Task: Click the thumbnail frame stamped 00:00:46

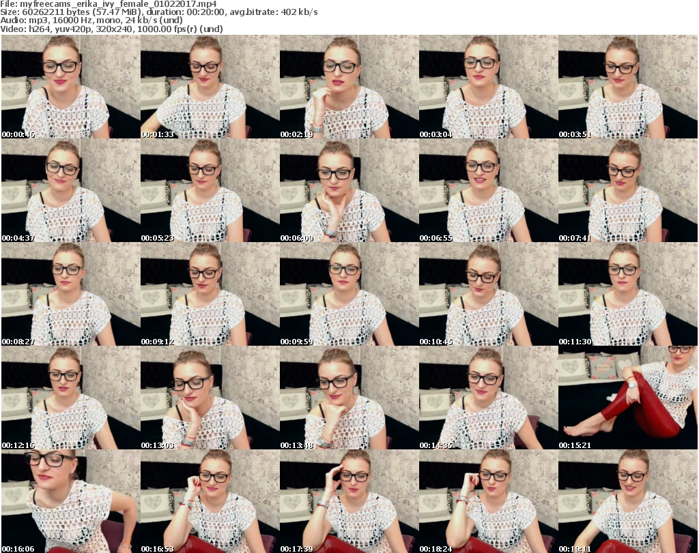Action: (70, 87)
